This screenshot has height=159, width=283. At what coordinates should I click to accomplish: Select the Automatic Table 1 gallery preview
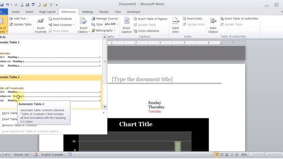click(51, 57)
